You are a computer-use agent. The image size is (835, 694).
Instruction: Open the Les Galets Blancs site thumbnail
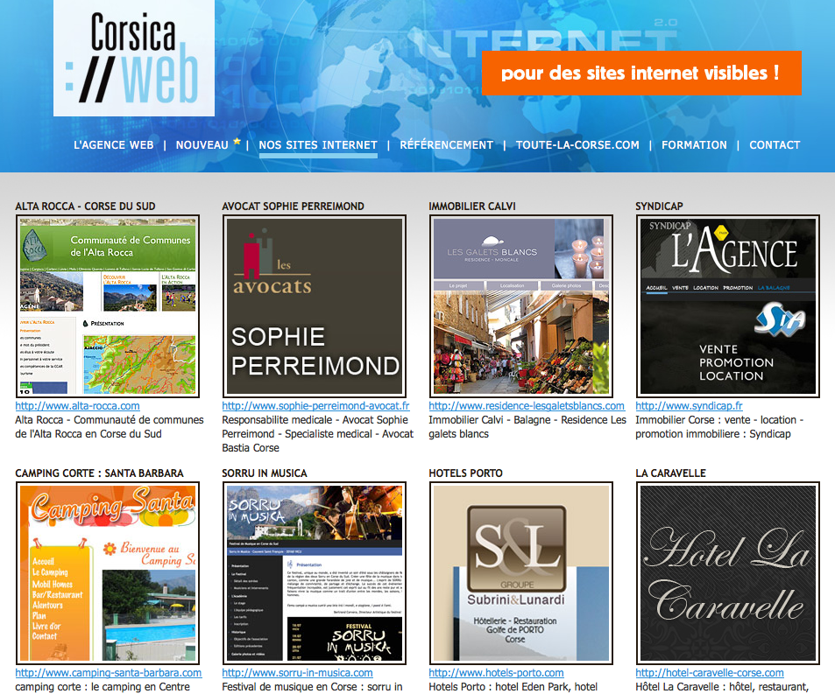520,306
